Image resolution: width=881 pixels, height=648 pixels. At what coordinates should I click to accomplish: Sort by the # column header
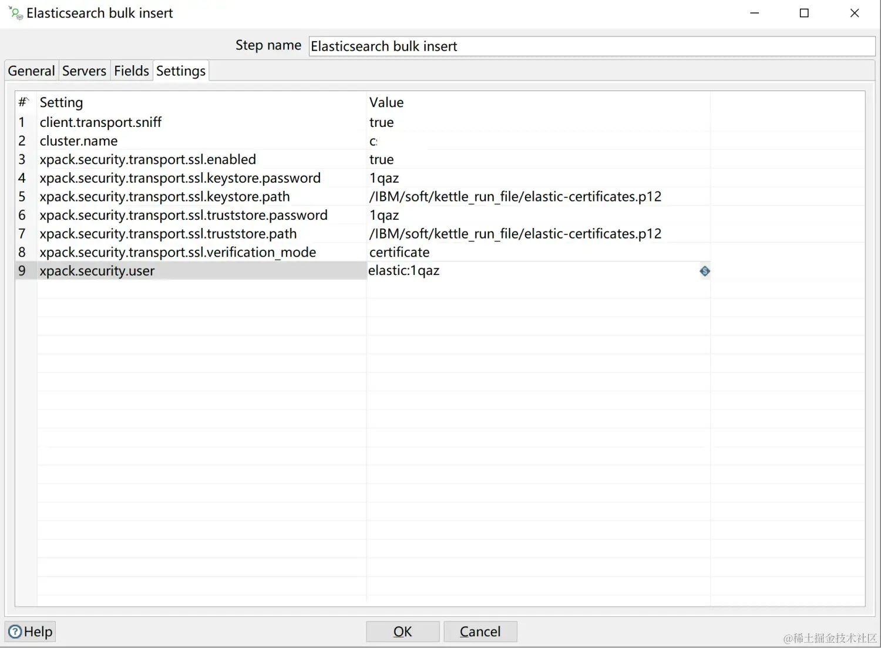23,102
